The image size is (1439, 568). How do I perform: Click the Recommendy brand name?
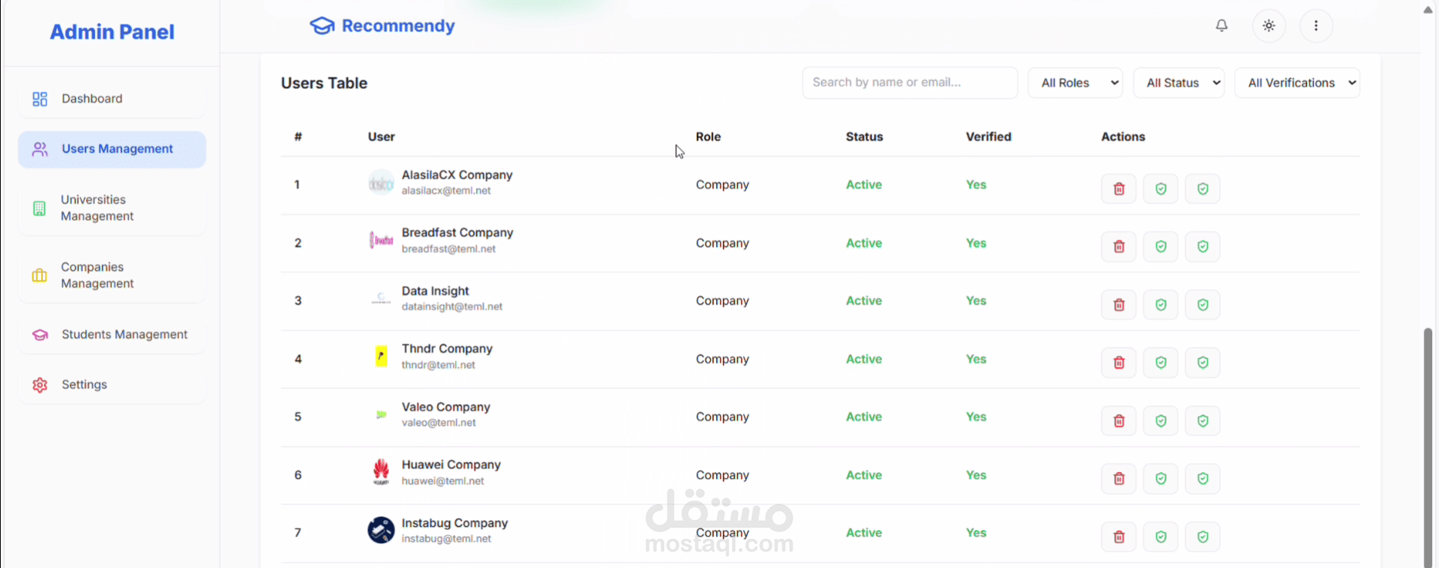pyautogui.click(x=398, y=26)
